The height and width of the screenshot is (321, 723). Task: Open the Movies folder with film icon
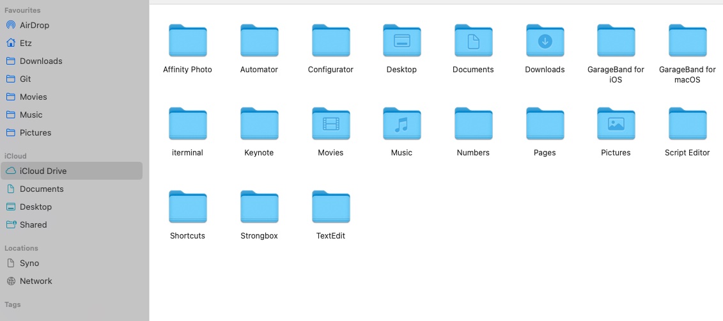[330, 123]
